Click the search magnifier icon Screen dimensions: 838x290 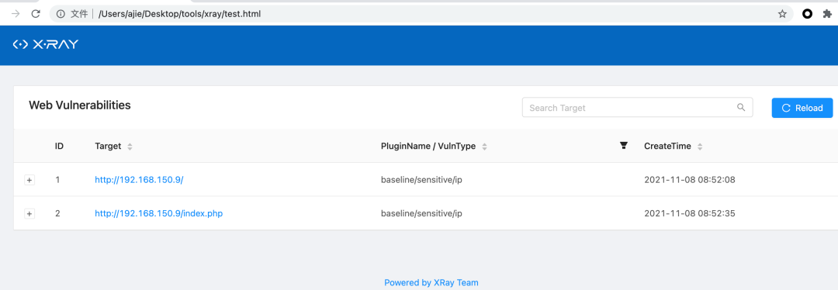coord(741,107)
